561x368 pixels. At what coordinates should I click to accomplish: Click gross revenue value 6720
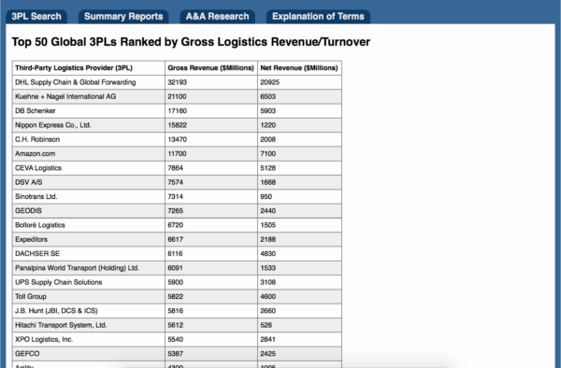(x=176, y=225)
